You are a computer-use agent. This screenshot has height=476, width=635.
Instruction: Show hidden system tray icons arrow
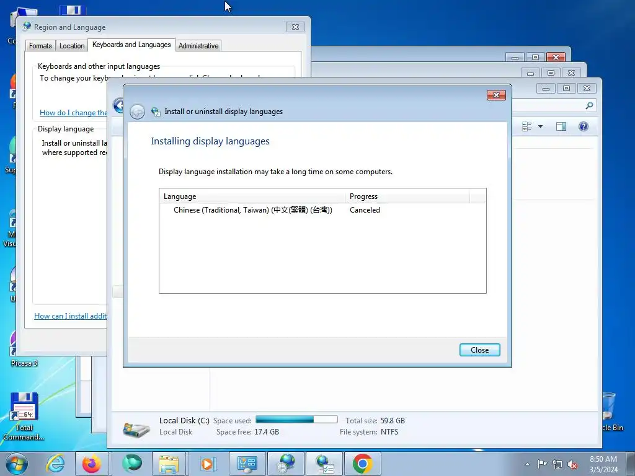[527, 464]
